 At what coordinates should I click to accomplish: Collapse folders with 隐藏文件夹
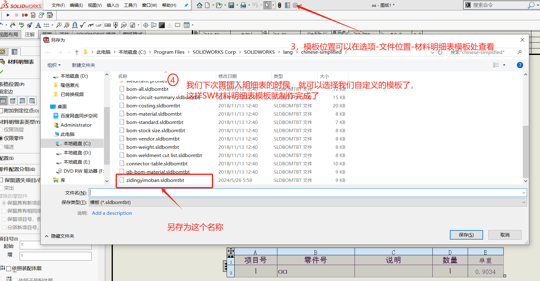click(x=60, y=236)
